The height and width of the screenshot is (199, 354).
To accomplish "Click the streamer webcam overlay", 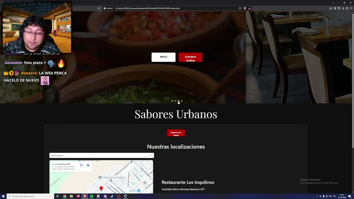I will coord(37,28).
